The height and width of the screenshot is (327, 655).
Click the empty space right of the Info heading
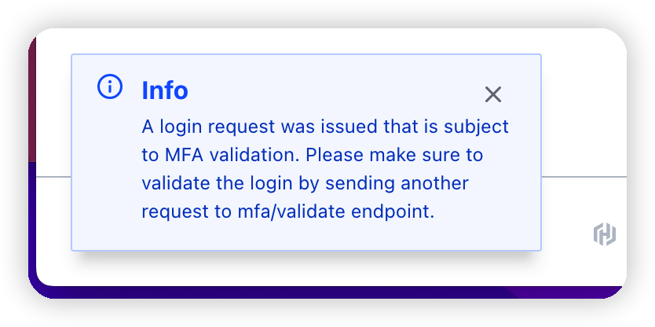pyautogui.click(x=330, y=90)
